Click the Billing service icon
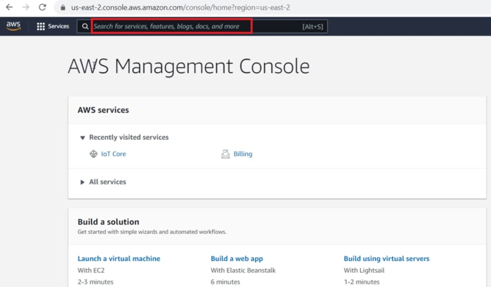Image resolution: width=491 pixels, height=287 pixels. [x=226, y=154]
